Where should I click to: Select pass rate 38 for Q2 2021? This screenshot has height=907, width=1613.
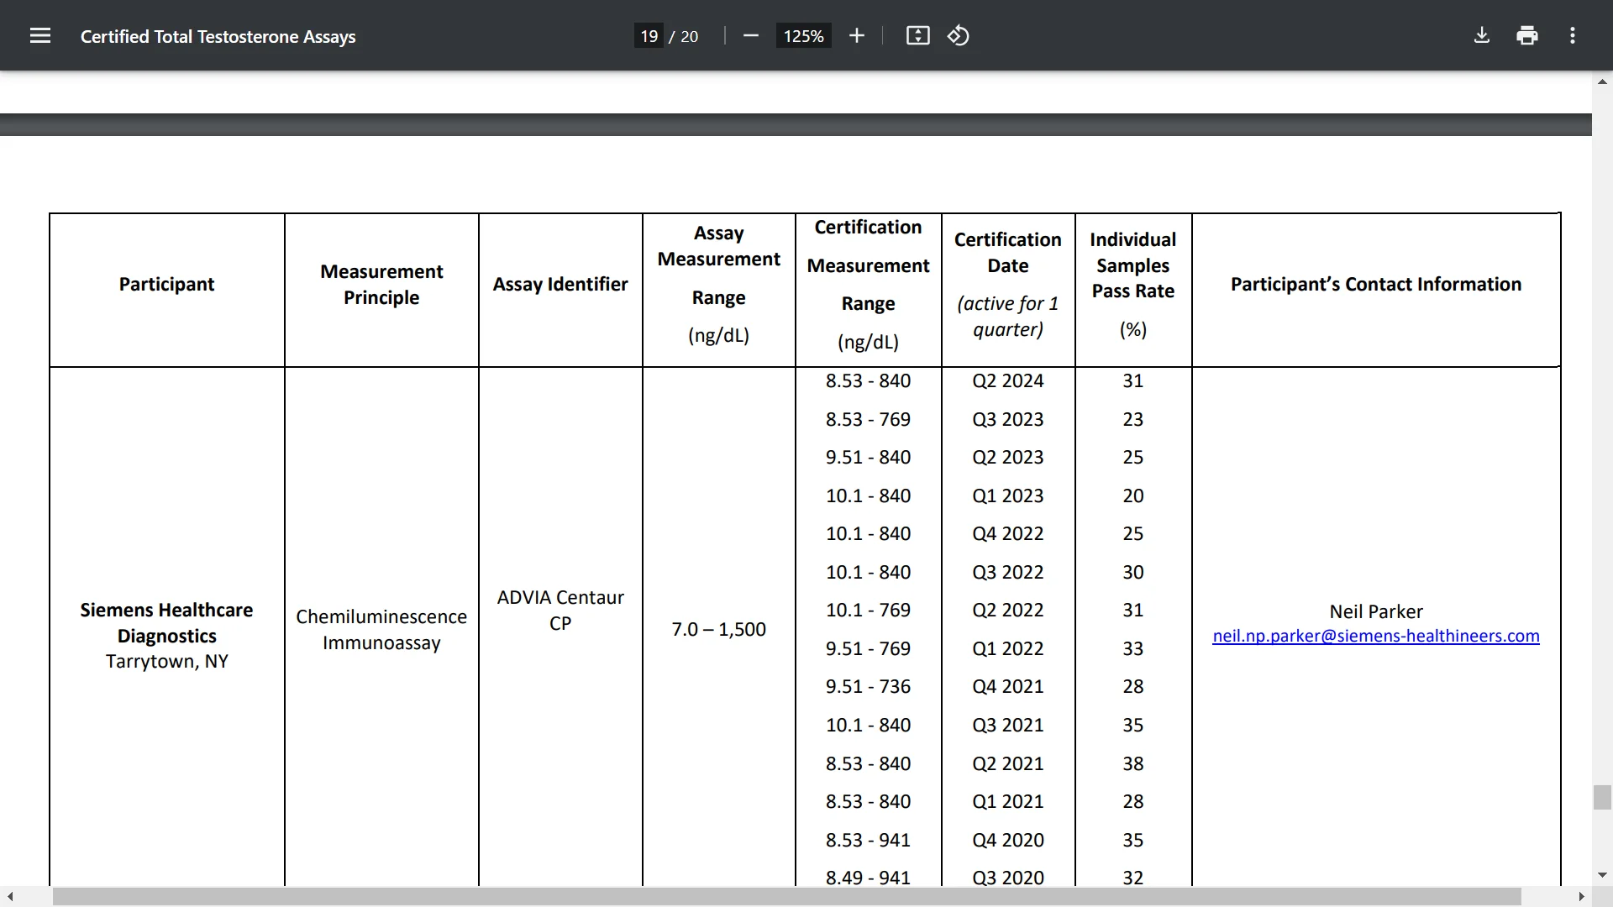click(x=1133, y=763)
